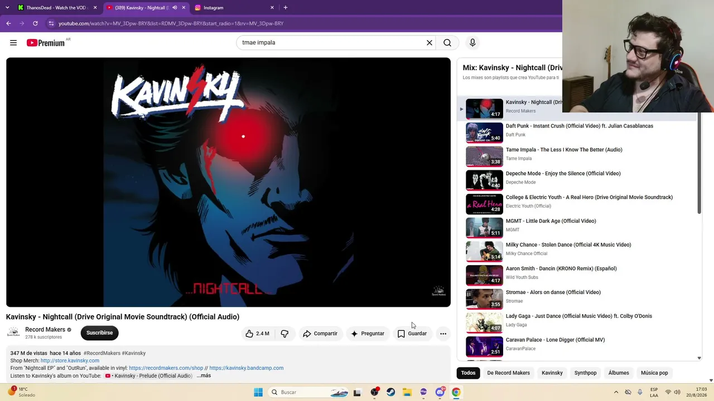Screen dimensions: 714x401
Task: Open more actions for the video
Action: point(443,334)
